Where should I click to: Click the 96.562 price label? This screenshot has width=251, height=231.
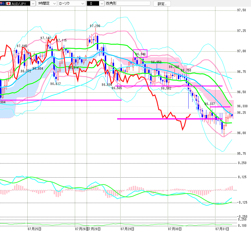coord(166,88)
